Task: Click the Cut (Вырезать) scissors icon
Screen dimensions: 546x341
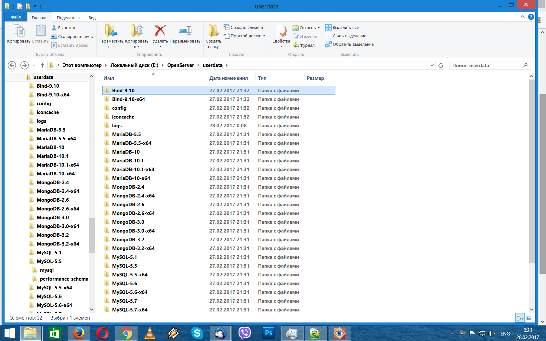Action: click(54, 28)
